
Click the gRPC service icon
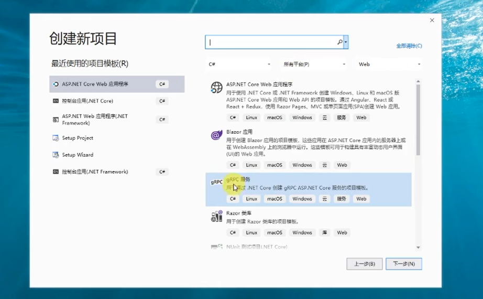point(216,182)
